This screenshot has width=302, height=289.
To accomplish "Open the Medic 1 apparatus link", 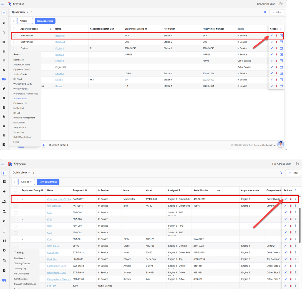I will [x=59, y=80].
